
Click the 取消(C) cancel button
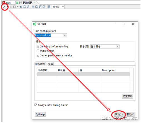130,114
